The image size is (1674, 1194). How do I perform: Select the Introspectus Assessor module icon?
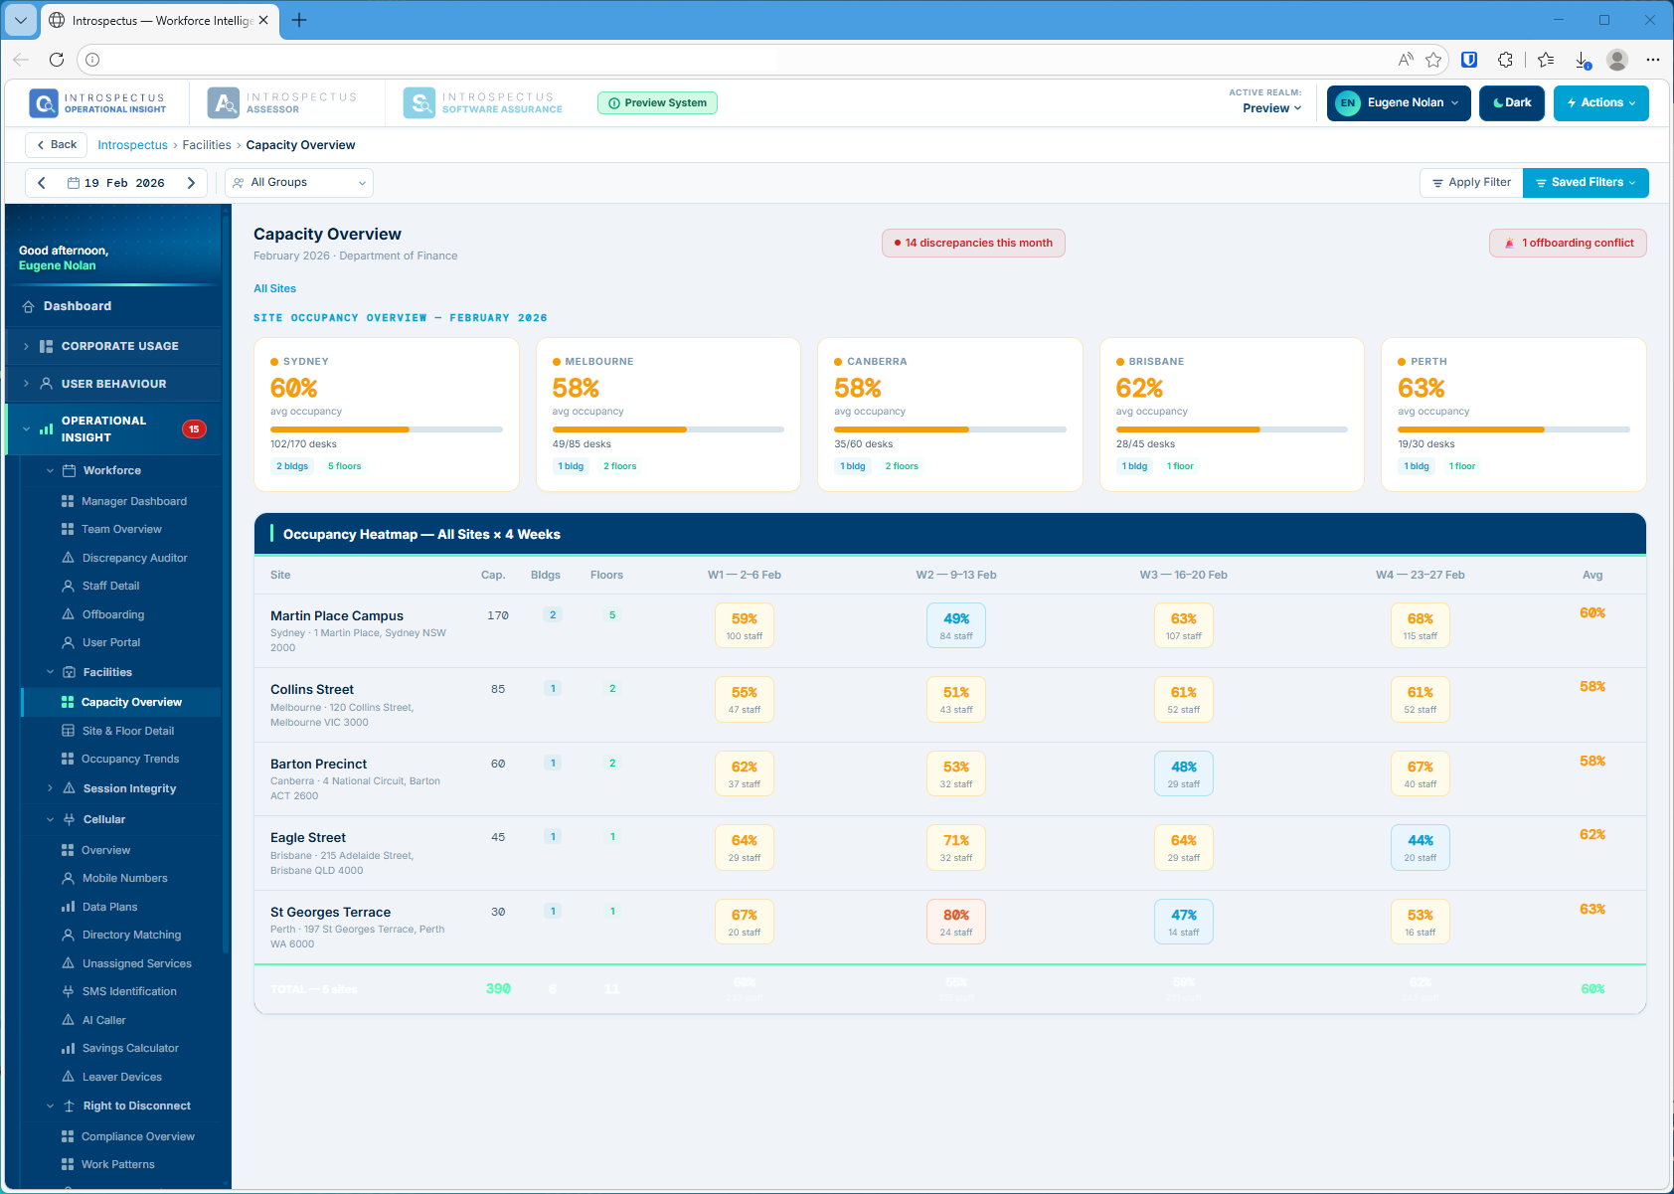coord(221,102)
